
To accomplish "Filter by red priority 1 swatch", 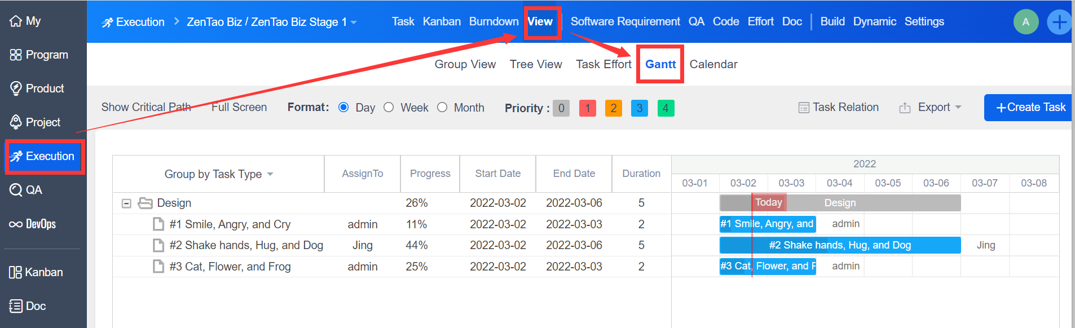I will (587, 108).
